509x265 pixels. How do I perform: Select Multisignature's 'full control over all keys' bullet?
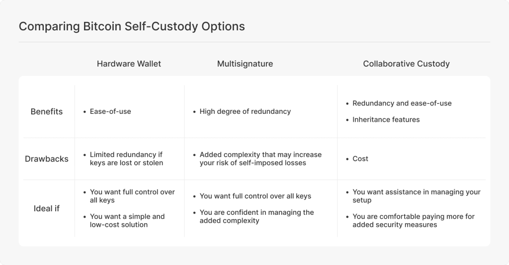[x=255, y=196]
